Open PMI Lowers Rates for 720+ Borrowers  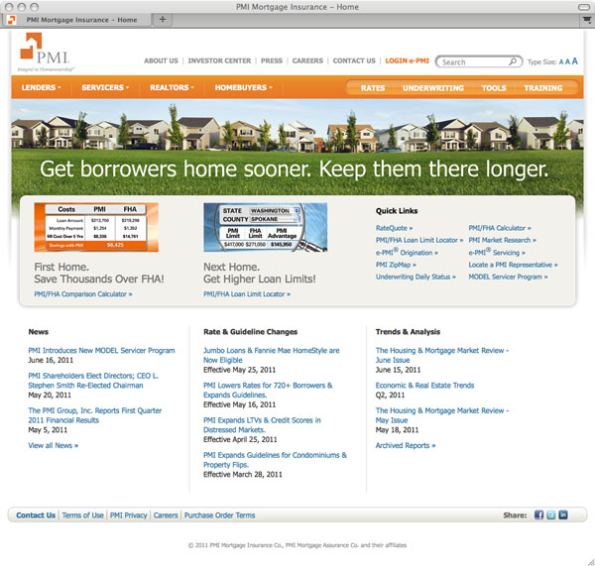[x=268, y=390]
